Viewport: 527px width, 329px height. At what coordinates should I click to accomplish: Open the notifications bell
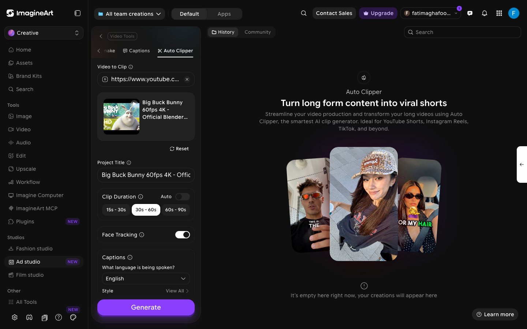pos(485,13)
